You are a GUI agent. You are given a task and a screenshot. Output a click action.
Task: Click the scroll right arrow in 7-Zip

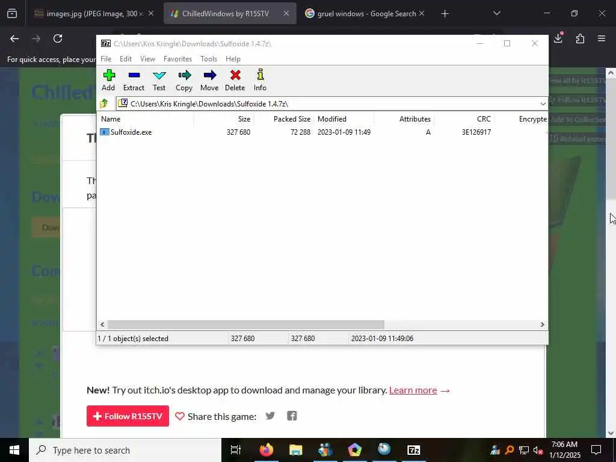[x=542, y=324]
